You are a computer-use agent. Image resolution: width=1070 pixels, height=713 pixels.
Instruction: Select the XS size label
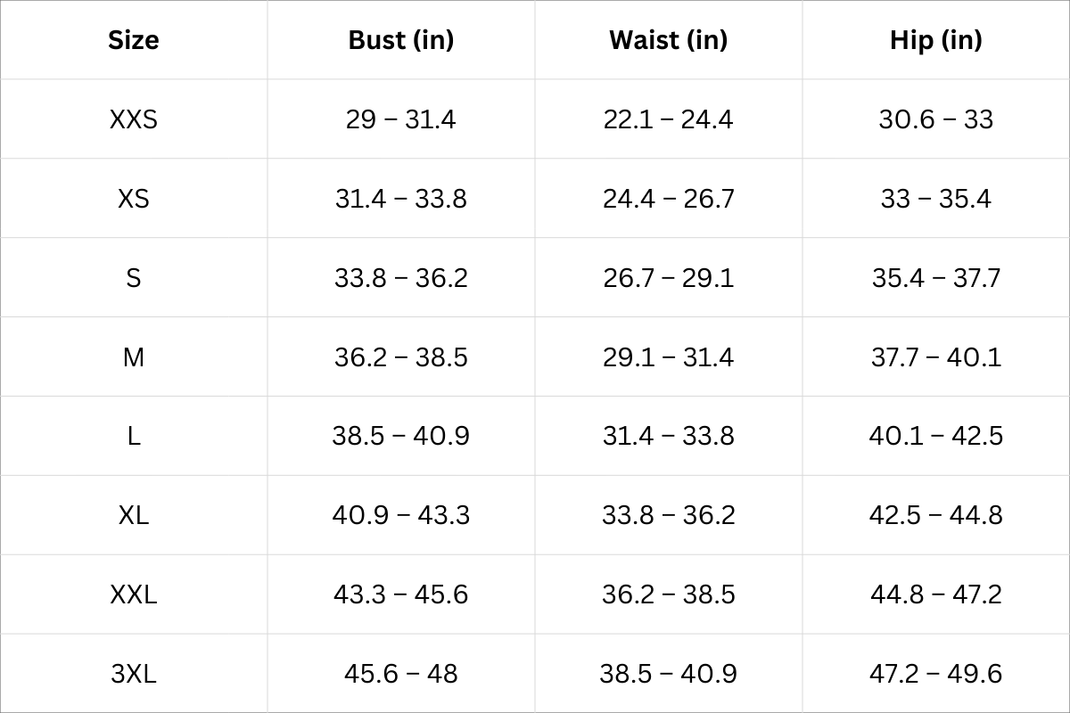(x=134, y=199)
